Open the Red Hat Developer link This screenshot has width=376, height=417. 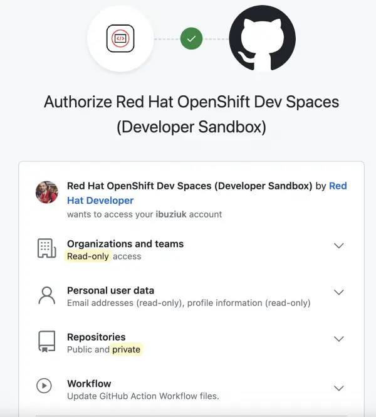coord(100,201)
